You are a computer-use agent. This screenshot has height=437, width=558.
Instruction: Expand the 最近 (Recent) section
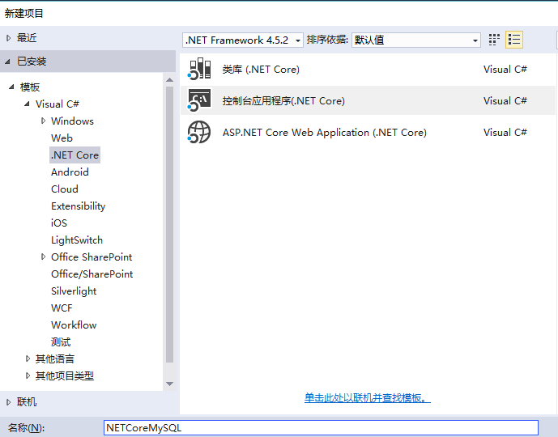tap(9, 38)
